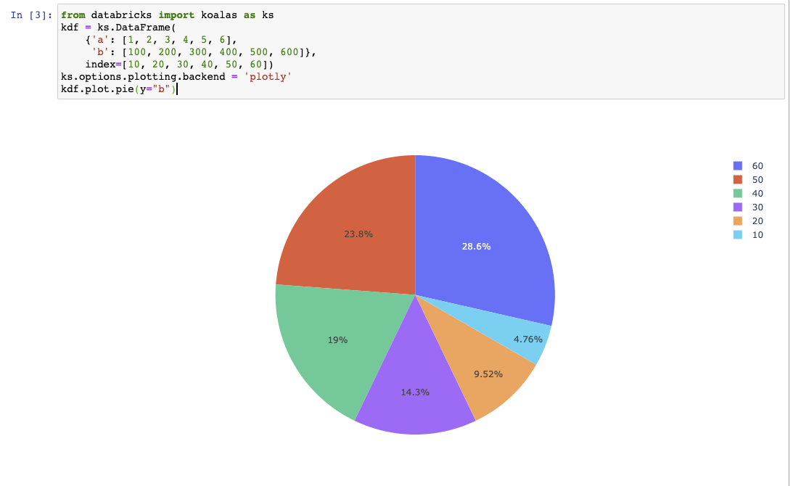The width and height of the screenshot is (793, 486).
Task: Click the 'a' column values line
Action: [x=161, y=40]
